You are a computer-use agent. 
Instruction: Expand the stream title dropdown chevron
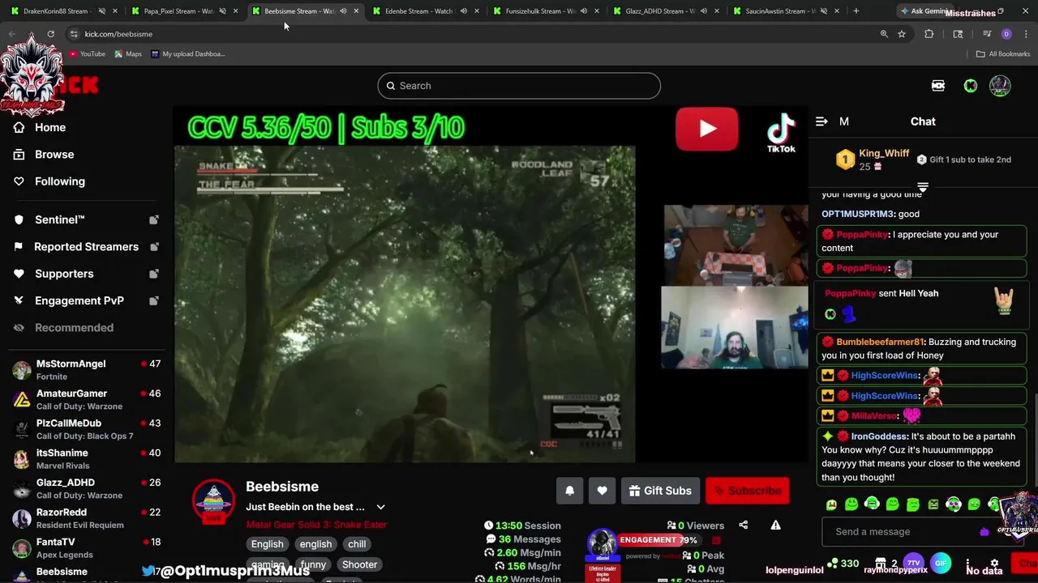click(x=380, y=507)
